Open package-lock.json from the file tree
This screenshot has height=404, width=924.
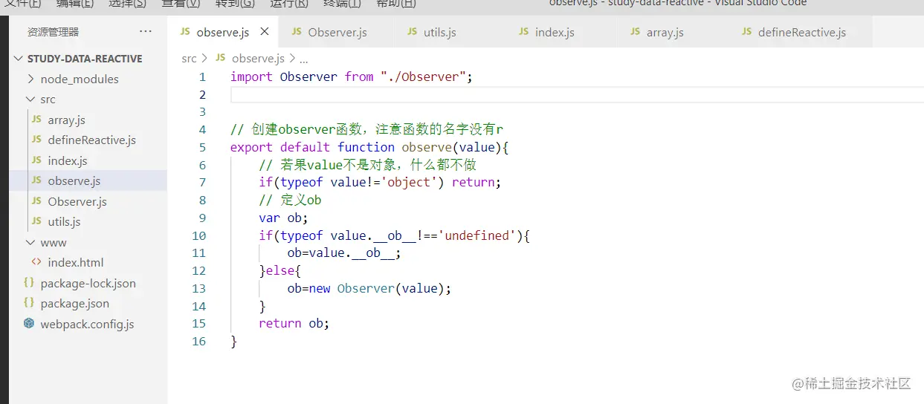[88, 283]
